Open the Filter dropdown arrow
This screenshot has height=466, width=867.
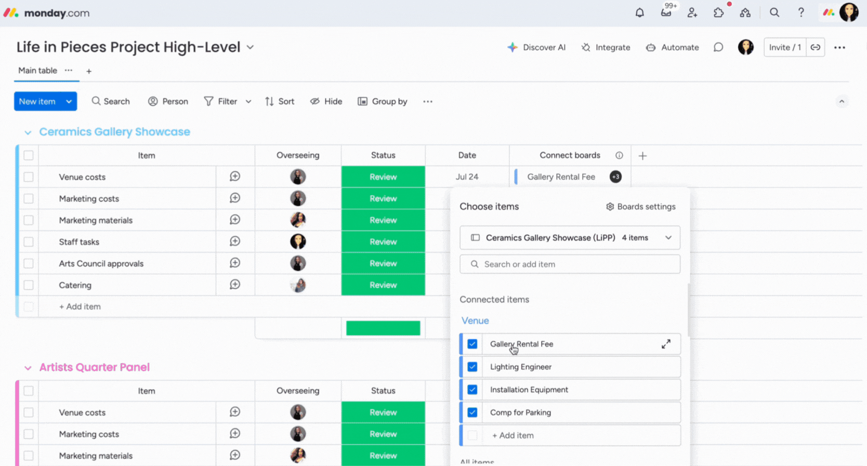pos(248,101)
